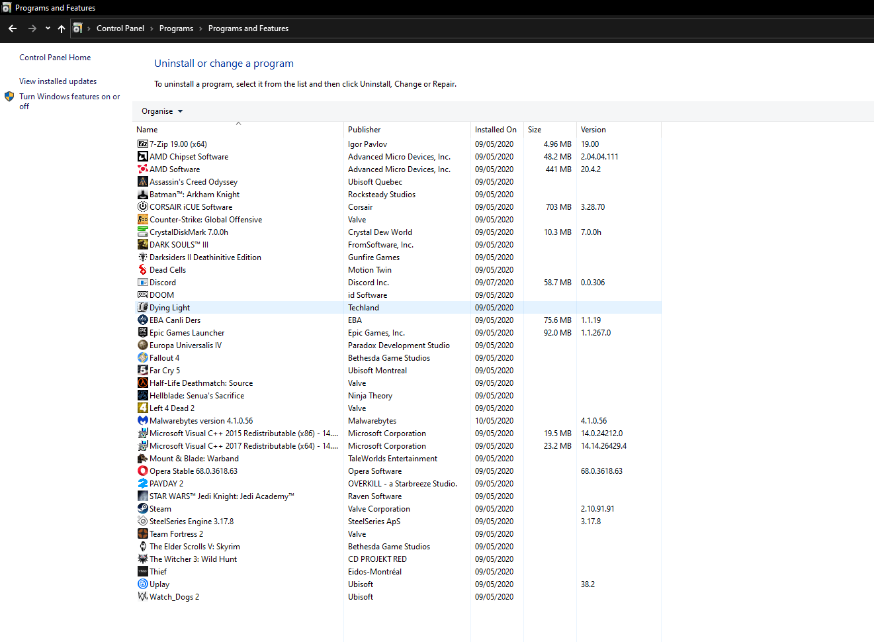Open Control Panel Home link
Image resolution: width=874 pixels, height=642 pixels.
pos(55,58)
